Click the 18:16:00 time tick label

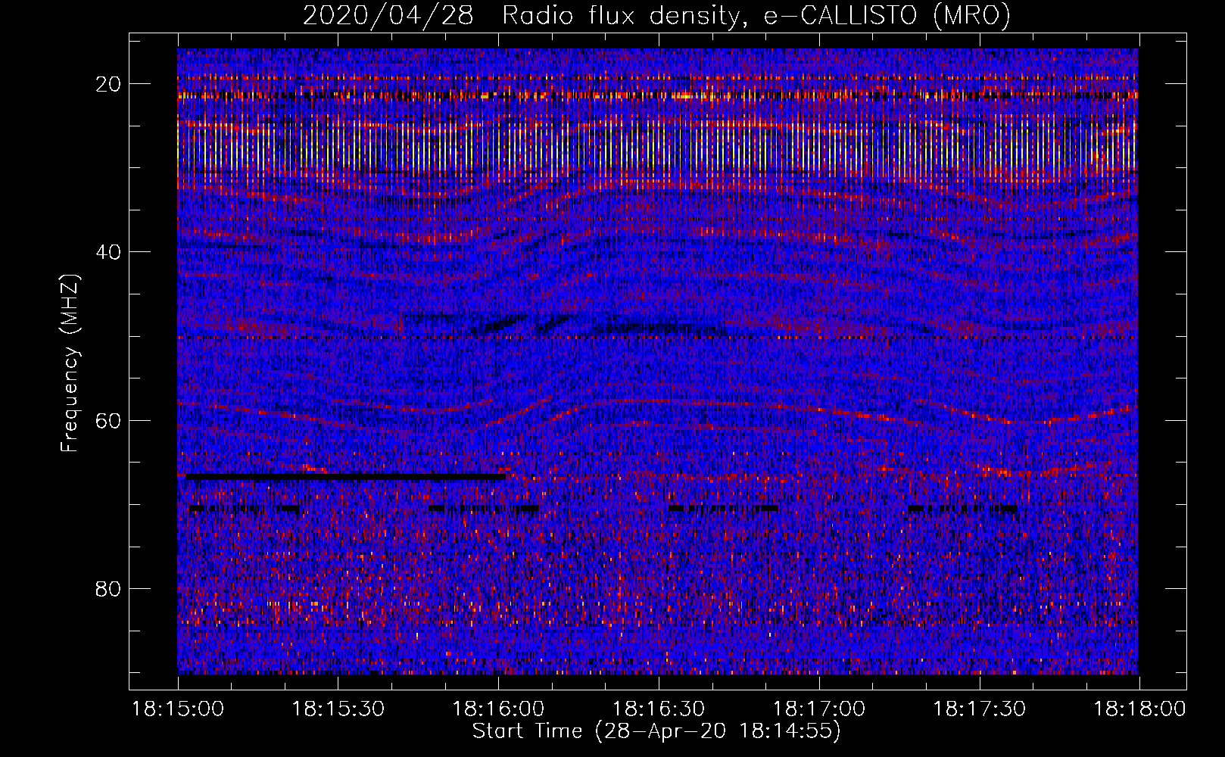click(498, 709)
